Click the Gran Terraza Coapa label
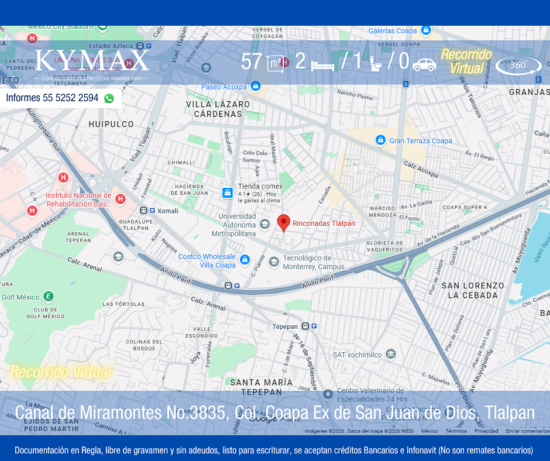The width and height of the screenshot is (550, 461). click(421, 140)
